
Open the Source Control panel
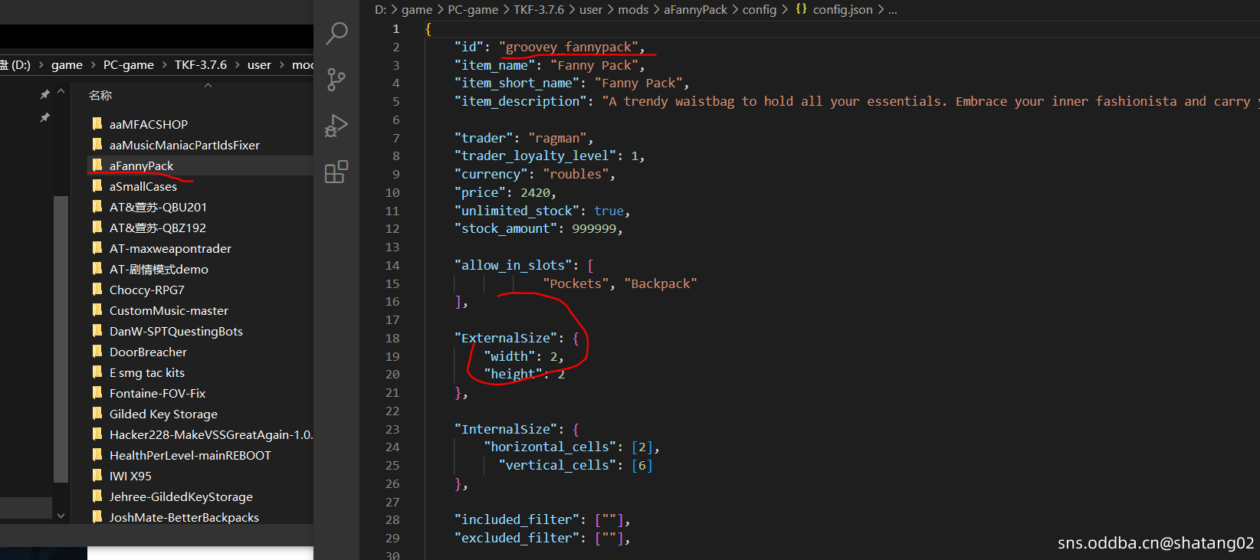[336, 80]
